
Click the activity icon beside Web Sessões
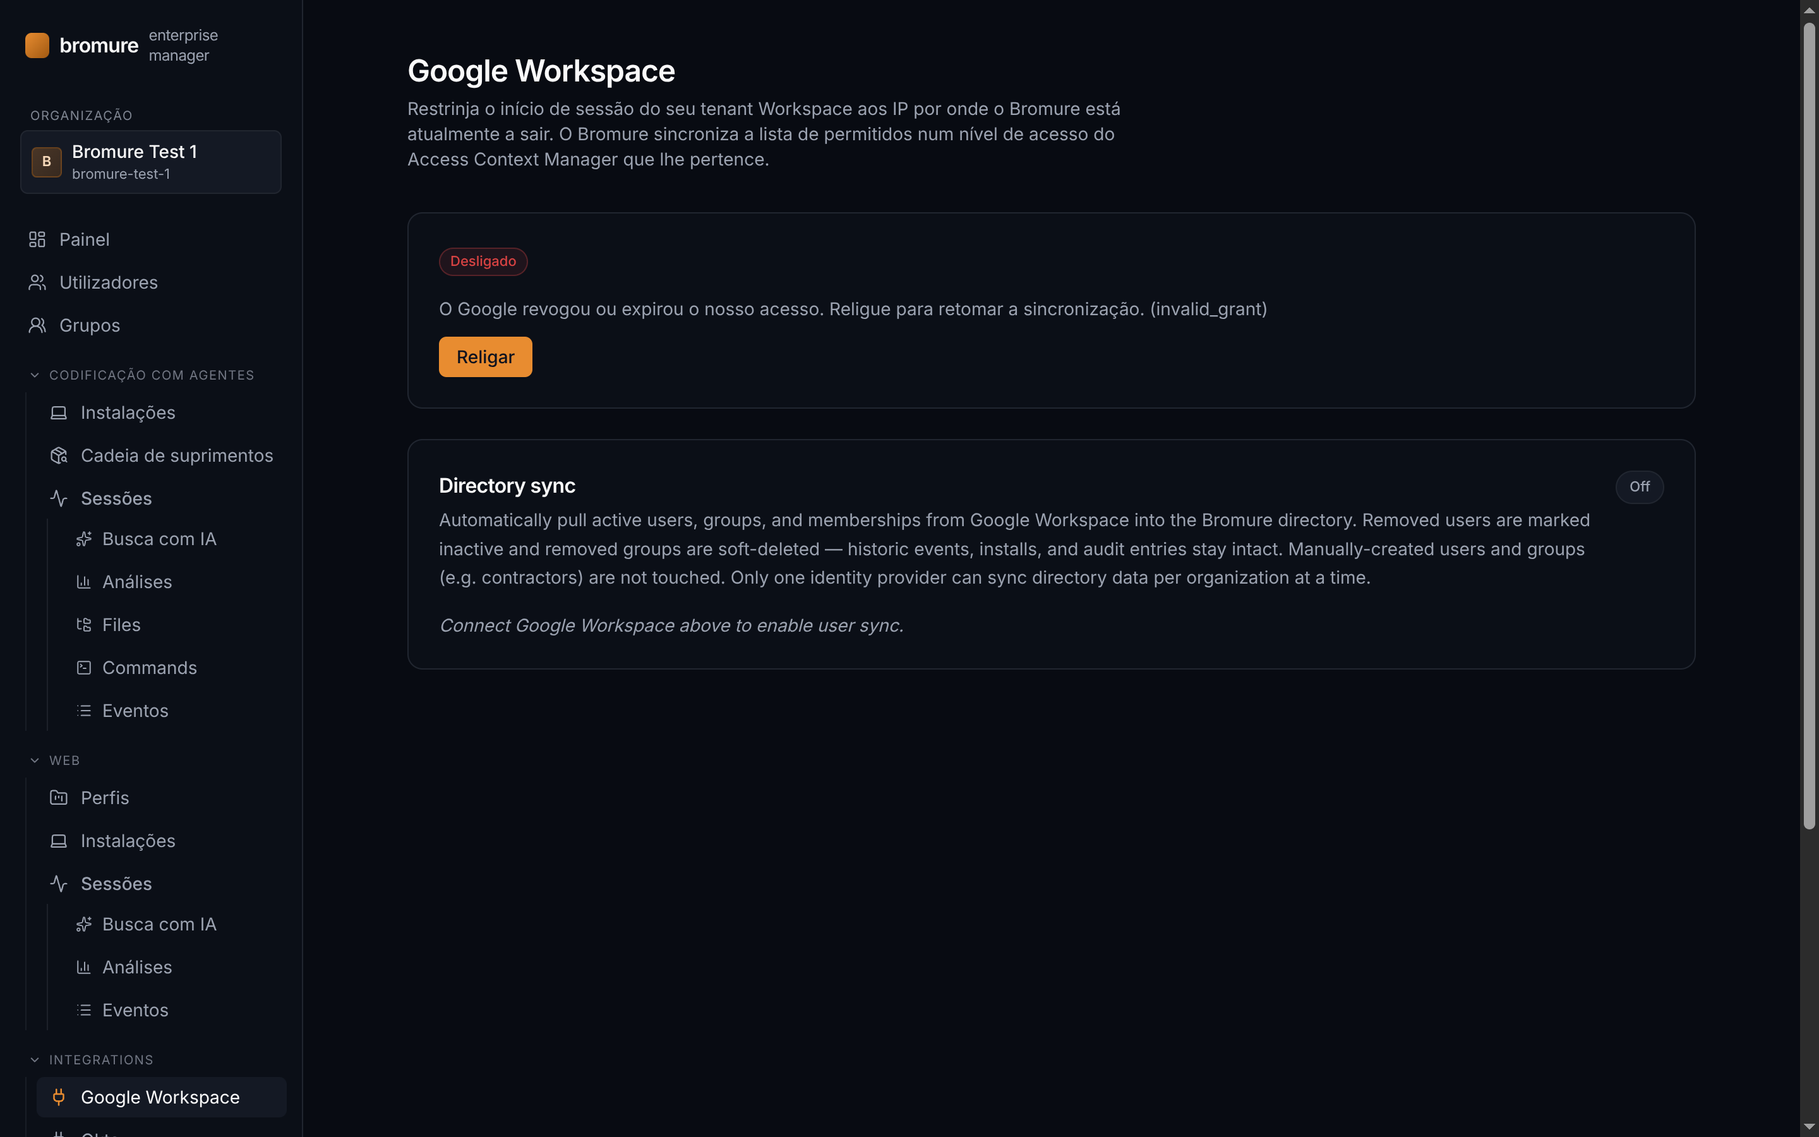[59, 883]
